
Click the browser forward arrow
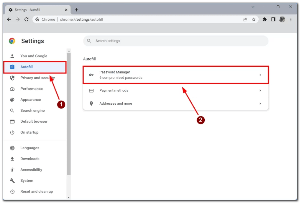coord(18,19)
